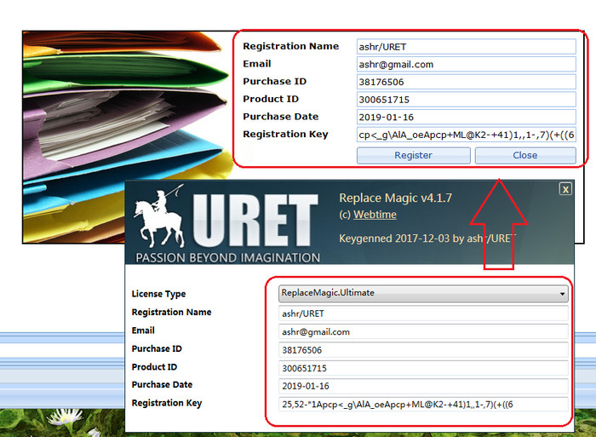596x437 pixels.
Task: Click Purchase ID field in registration window
Action: (466, 82)
